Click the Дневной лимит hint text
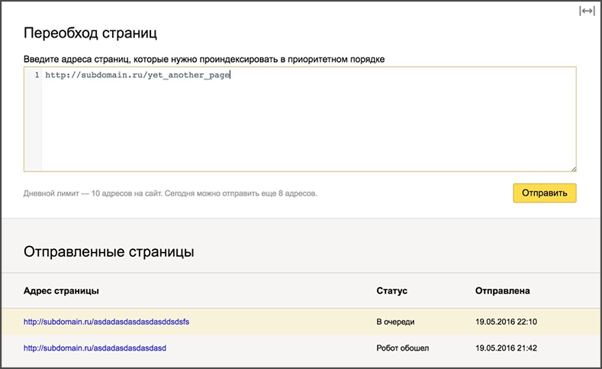This screenshot has height=369, width=602. tap(170, 193)
